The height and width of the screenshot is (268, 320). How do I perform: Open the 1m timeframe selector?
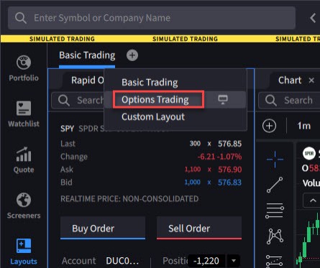tap(304, 126)
